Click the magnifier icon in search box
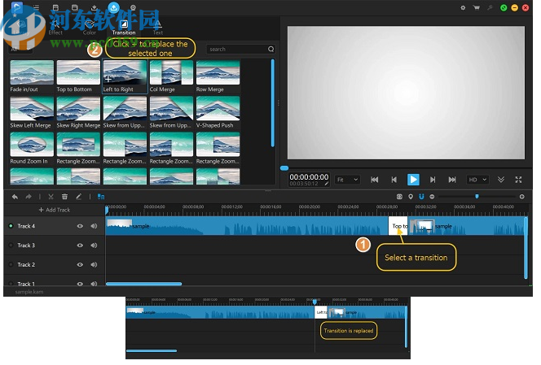 271,50
